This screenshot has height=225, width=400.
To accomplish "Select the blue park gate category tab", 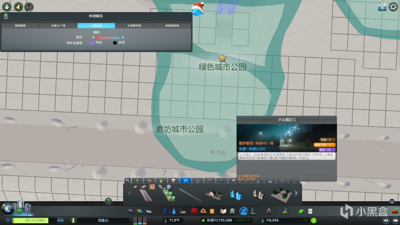I will tap(186, 180).
